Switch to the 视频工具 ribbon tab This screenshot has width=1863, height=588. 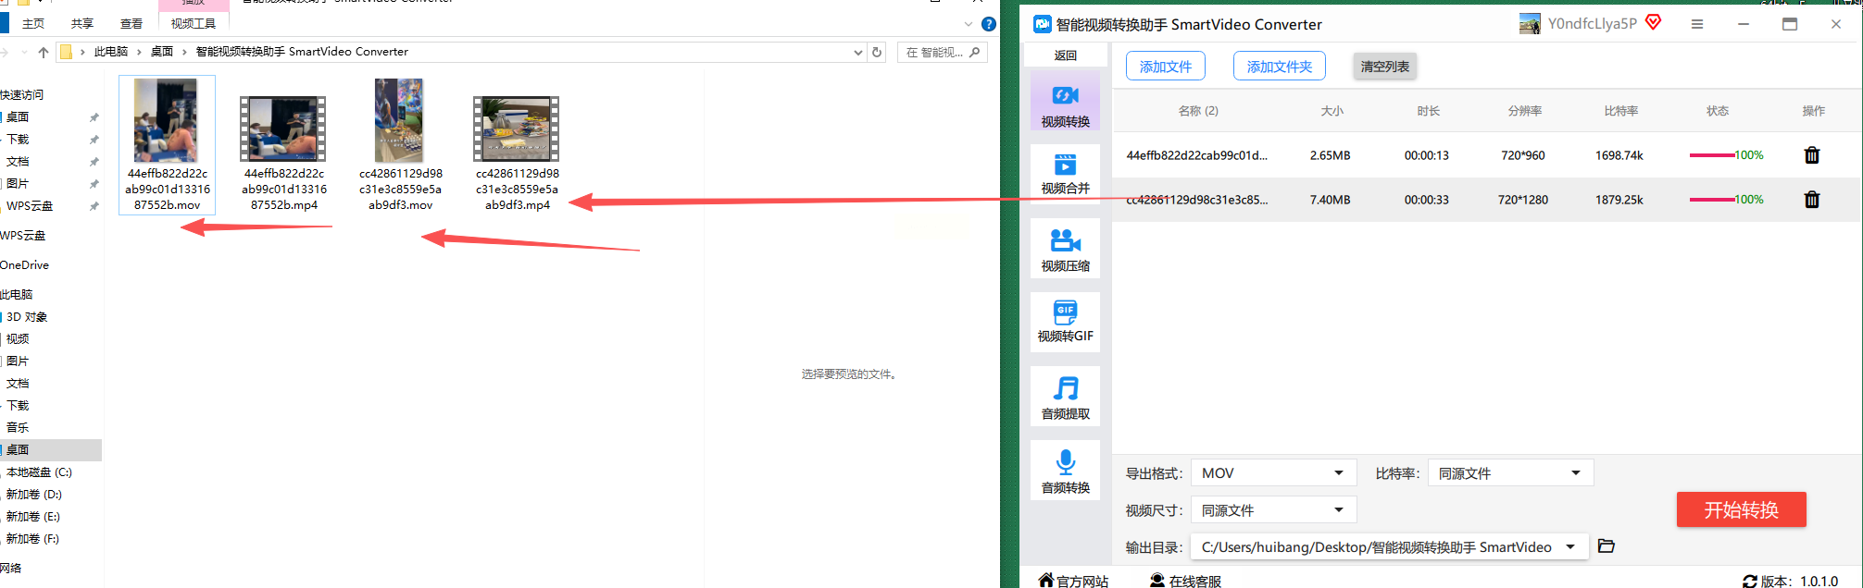point(194,23)
